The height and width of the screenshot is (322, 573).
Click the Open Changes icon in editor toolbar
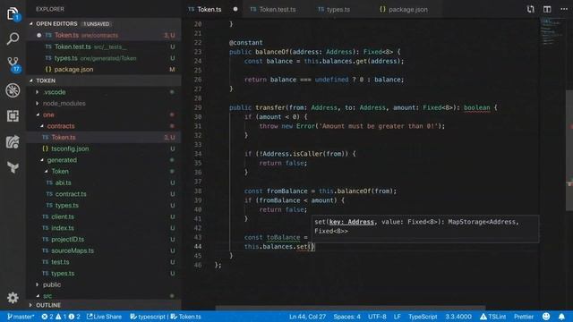(x=530, y=9)
